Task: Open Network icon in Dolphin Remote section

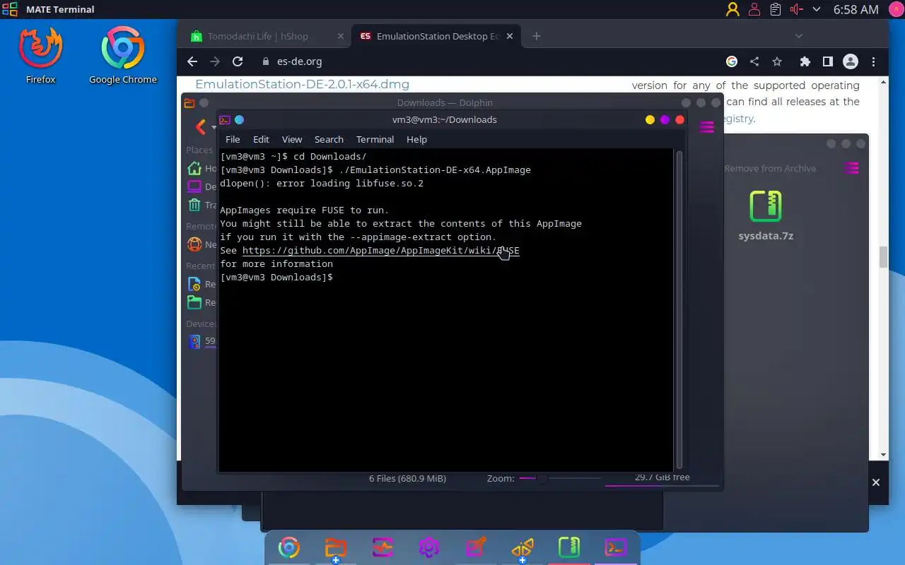Action: tap(194, 244)
